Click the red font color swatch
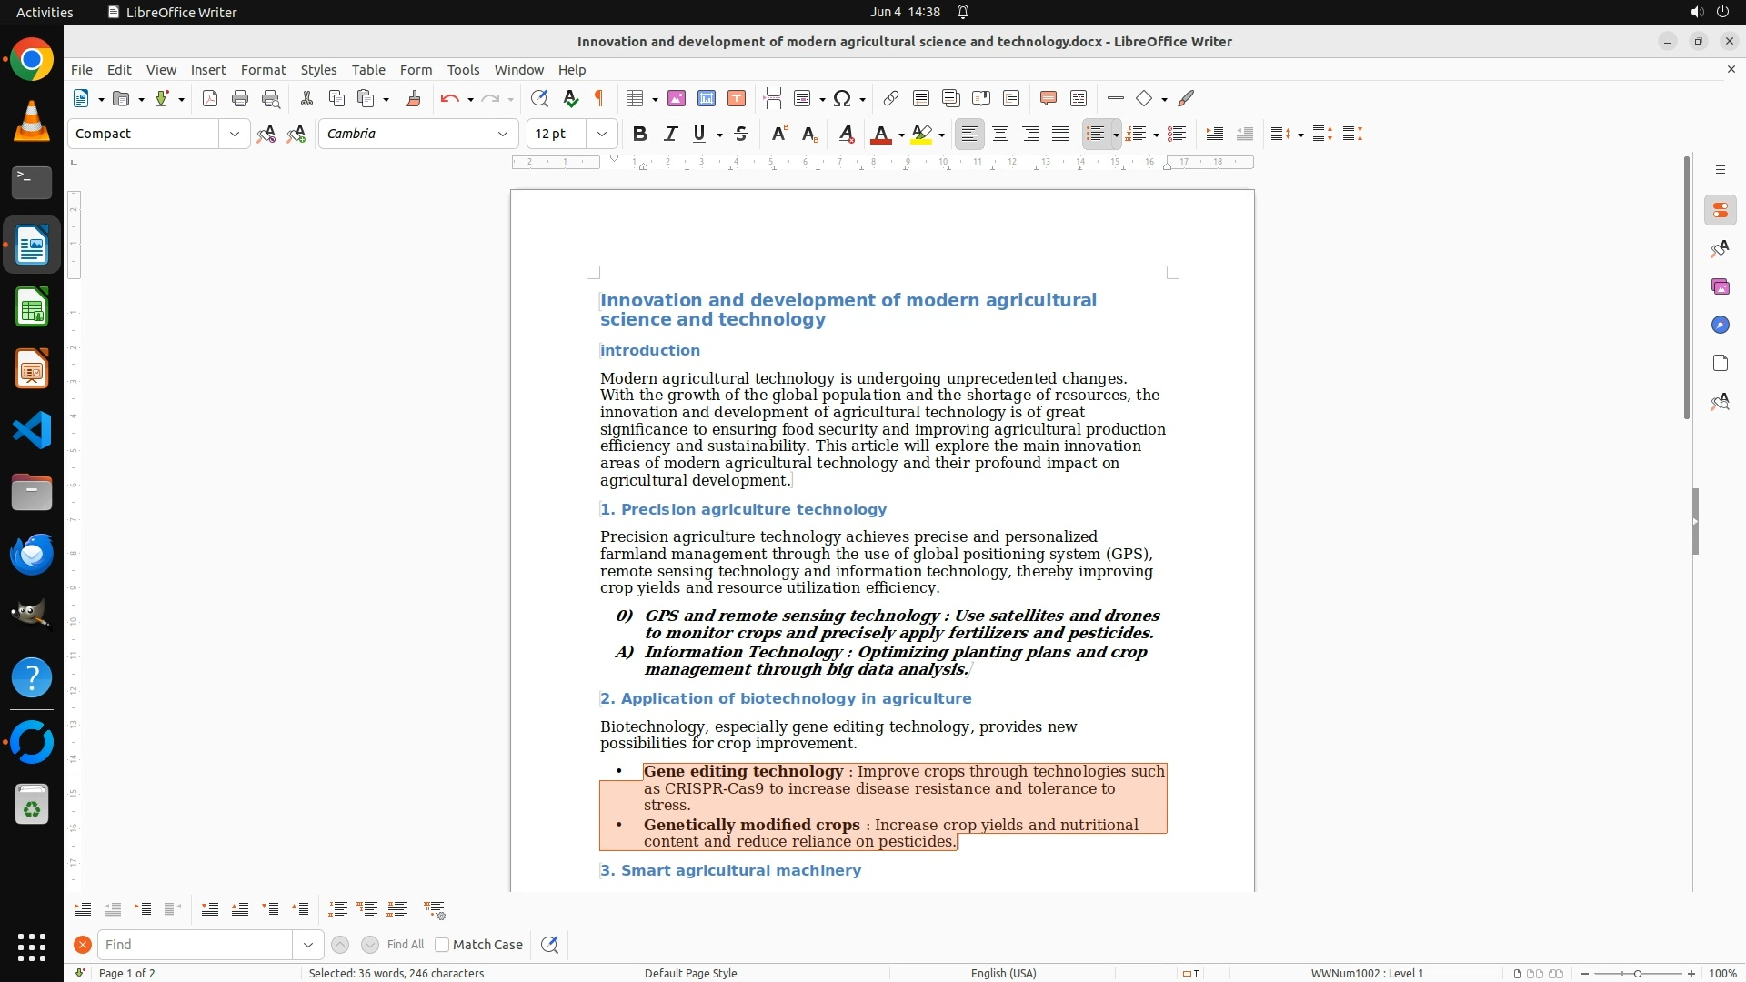This screenshot has width=1746, height=982. coord(879,134)
